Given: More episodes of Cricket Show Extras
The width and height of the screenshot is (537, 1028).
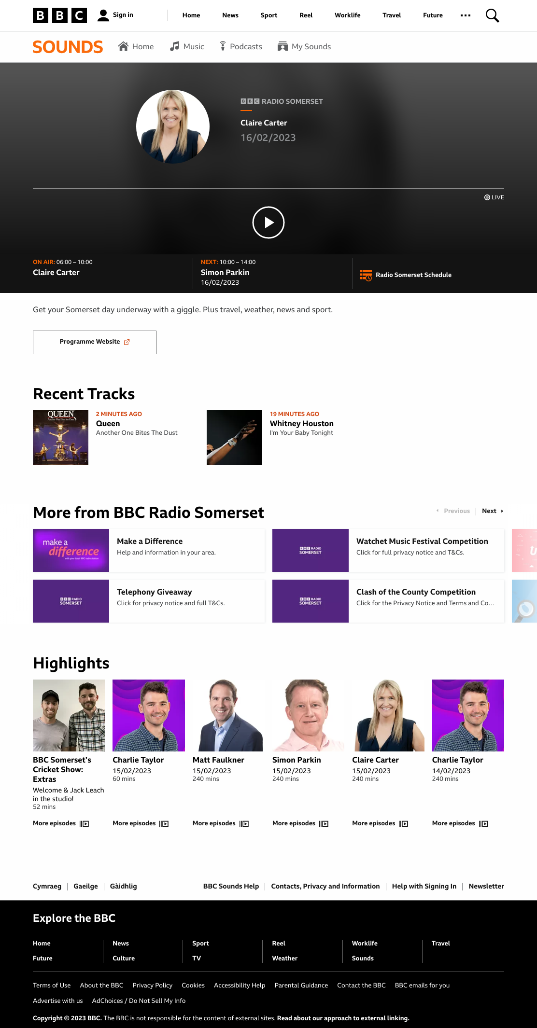Looking at the screenshot, I should click(61, 823).
